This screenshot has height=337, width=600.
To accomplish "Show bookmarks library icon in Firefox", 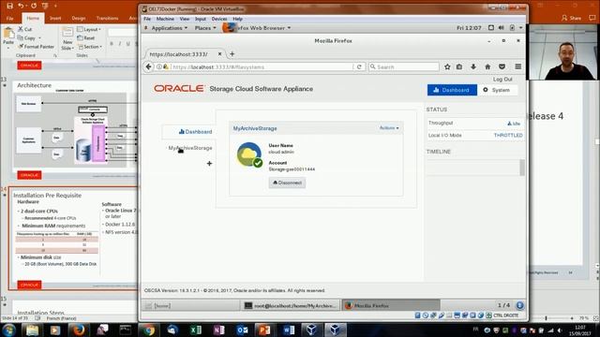I will (459, 66).
